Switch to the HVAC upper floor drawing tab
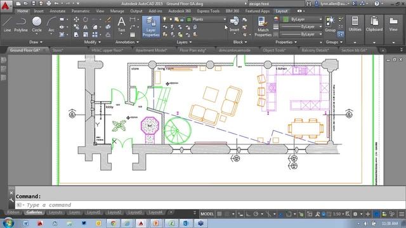 point(107,51)
